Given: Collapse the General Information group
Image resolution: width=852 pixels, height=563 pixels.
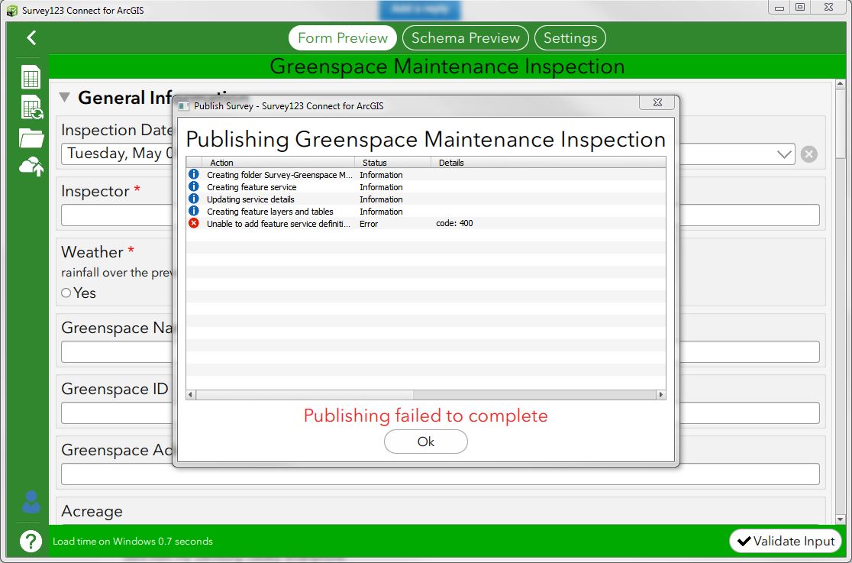Looking at the screenshot, I should (x=65, y=97).
